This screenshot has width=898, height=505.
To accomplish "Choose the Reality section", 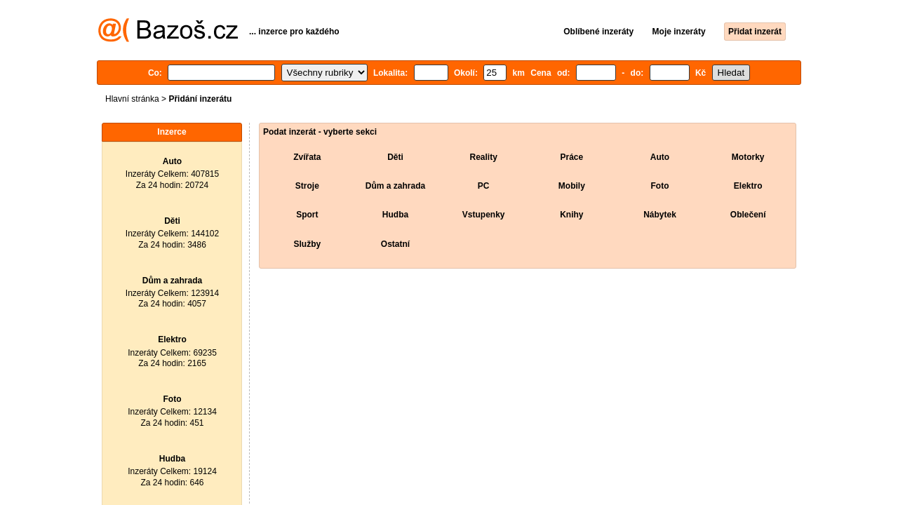I will pyautogui.click(x=483, y=157).
